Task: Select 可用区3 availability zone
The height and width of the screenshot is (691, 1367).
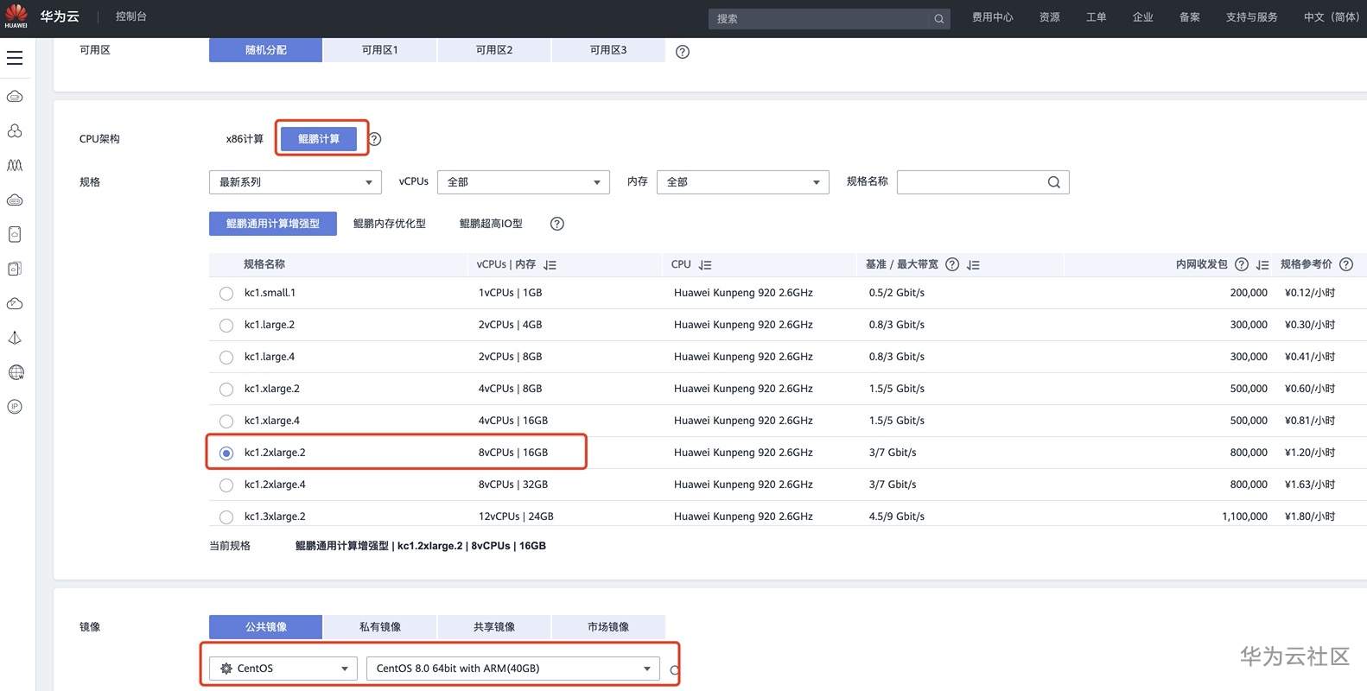Action: [x=608, y=50]
